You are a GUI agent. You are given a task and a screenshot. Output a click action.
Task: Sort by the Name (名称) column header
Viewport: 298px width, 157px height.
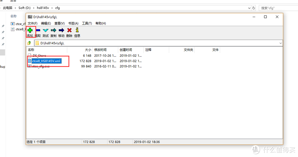47,50
